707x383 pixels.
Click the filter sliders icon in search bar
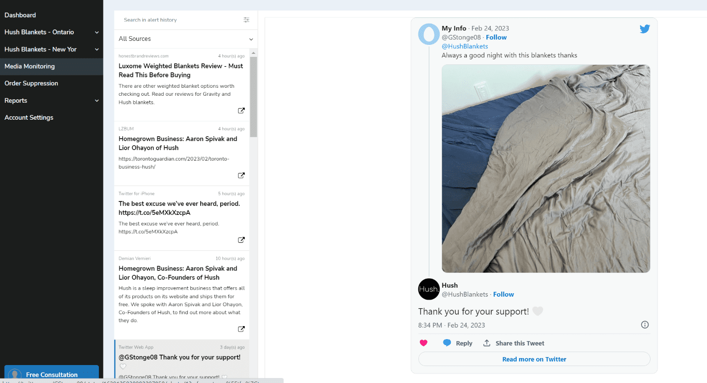point(246,20)
